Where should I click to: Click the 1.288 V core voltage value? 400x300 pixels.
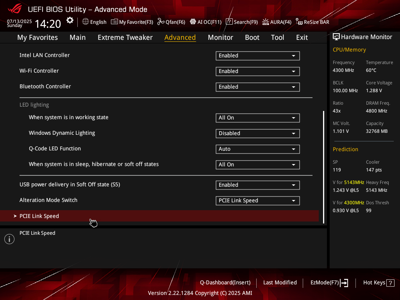[374, 91]
